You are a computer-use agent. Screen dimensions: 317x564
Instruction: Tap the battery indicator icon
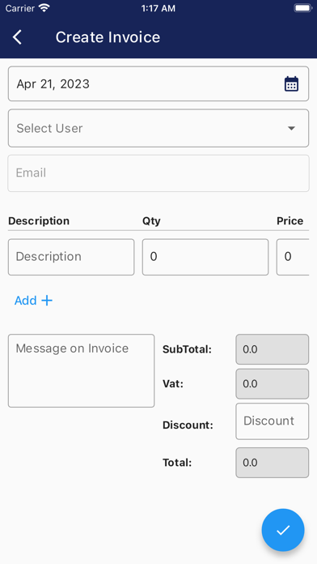[x=302, y=8]
